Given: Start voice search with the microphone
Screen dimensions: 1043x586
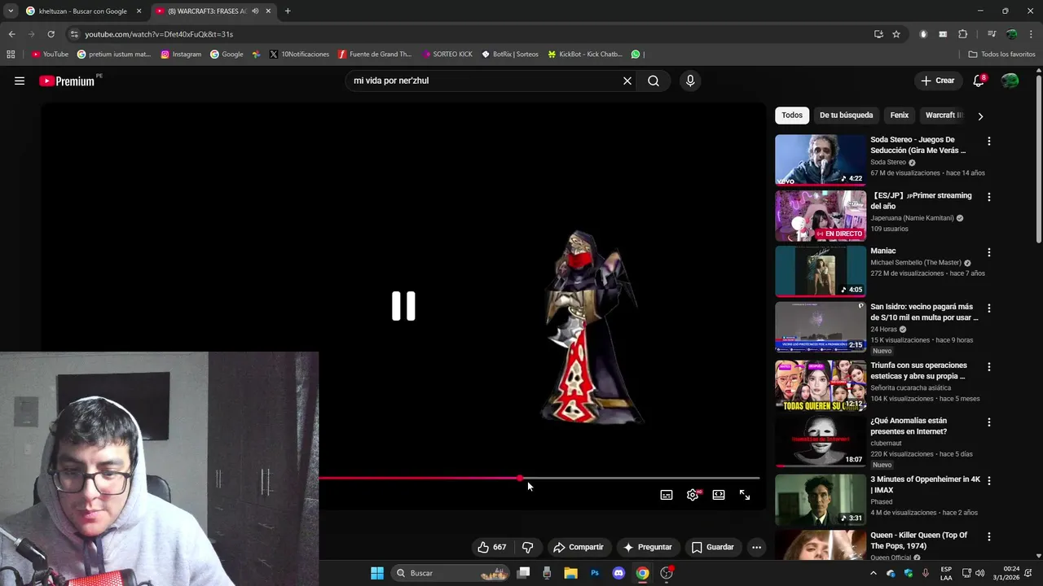Looking at the screenshot, I should (690, 81).
